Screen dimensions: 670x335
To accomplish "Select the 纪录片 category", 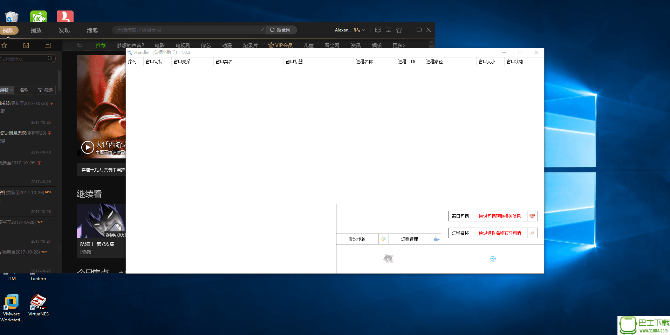I will coord(250,45).
